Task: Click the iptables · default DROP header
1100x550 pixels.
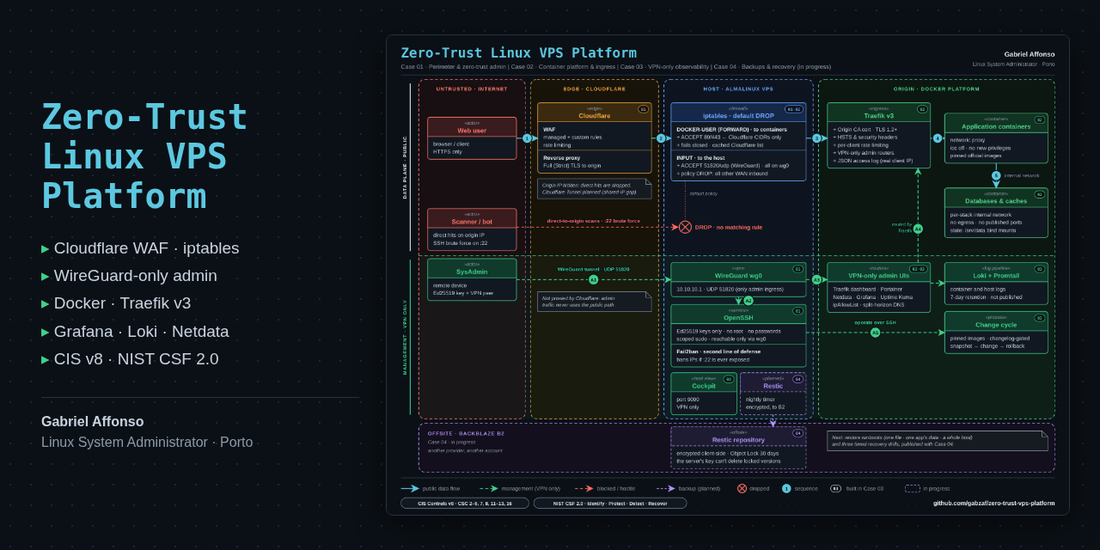Action: [738, 115]
